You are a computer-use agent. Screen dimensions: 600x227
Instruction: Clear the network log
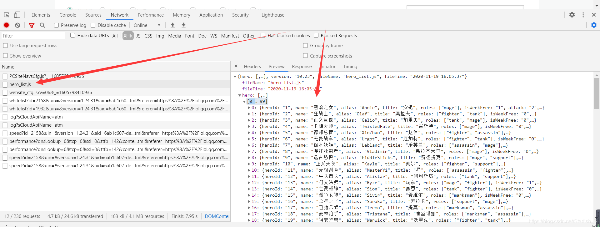[17, 25]
